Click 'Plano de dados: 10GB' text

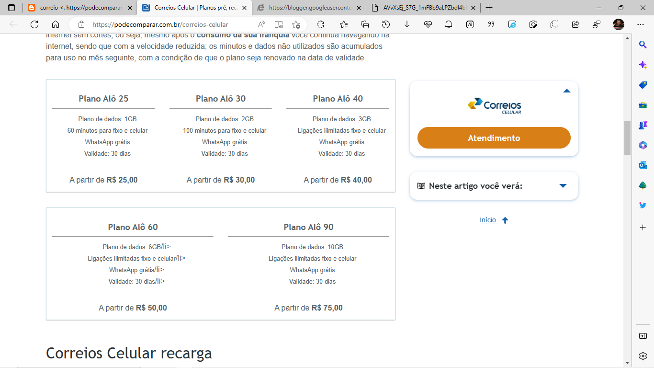[x=312, y=247]
